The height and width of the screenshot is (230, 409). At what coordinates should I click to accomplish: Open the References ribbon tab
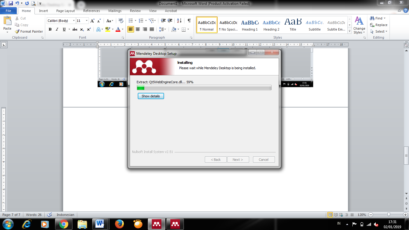click(x=92, y=11)
